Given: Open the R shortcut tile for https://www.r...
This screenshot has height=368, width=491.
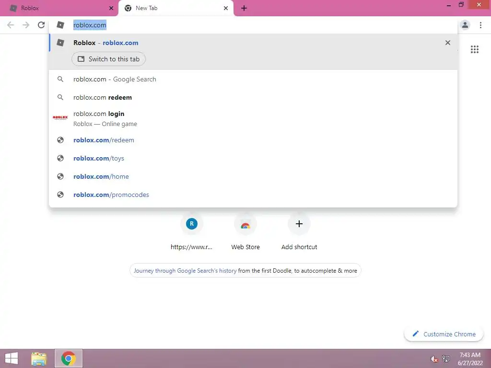Looking at the screenshot, I should pos(192,232).
